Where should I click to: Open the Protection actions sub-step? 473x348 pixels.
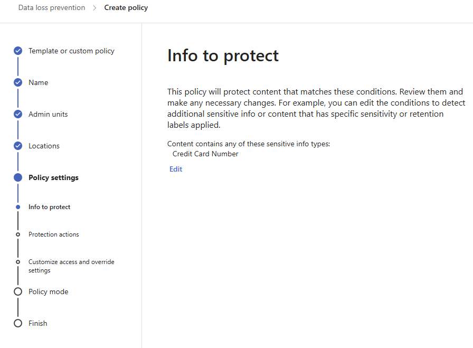pyautogui.click(x=54, y=234)
